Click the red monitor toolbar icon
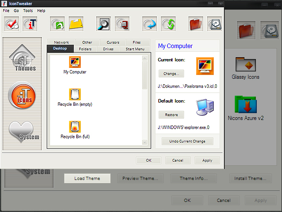 [122, 24]
